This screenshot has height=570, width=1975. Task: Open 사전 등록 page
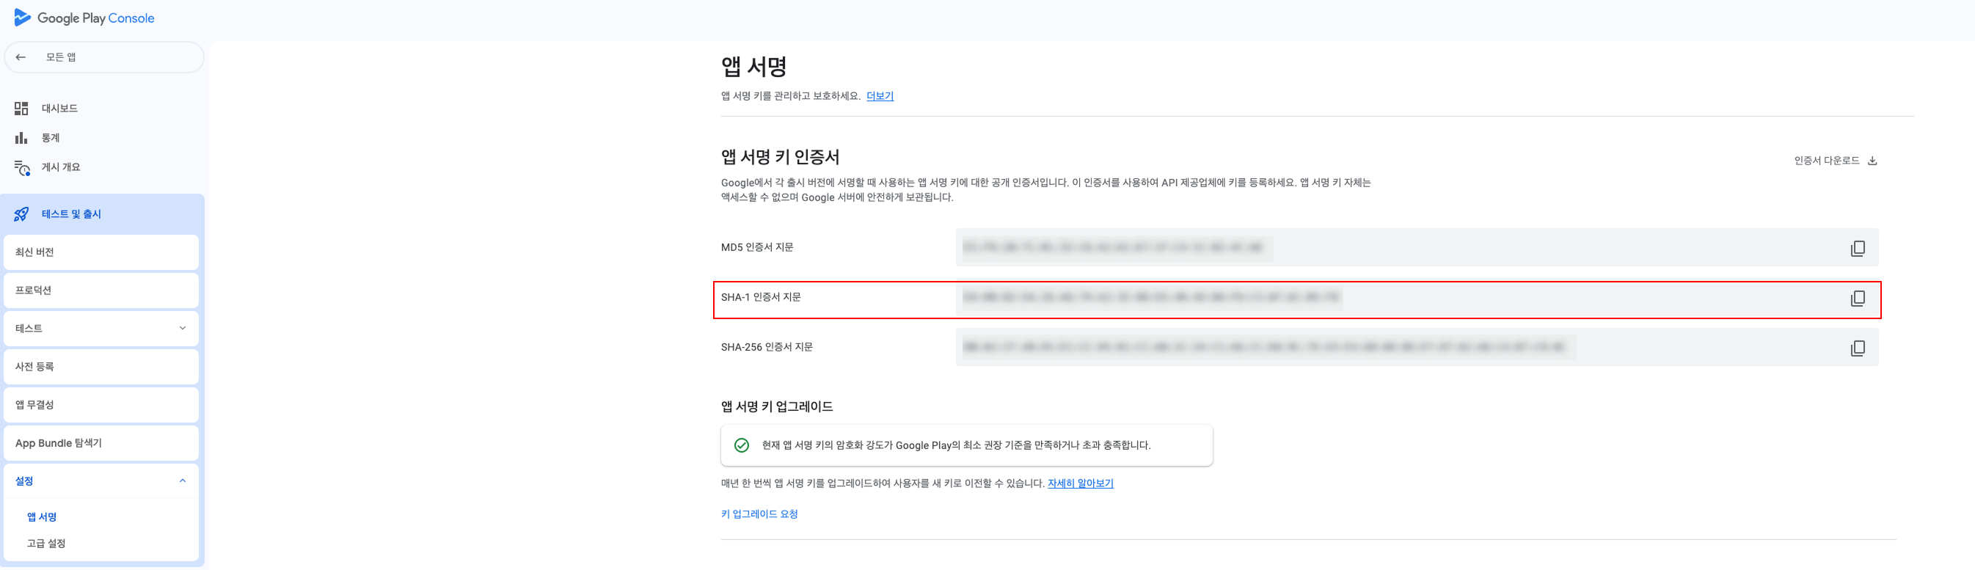(101, 367)
